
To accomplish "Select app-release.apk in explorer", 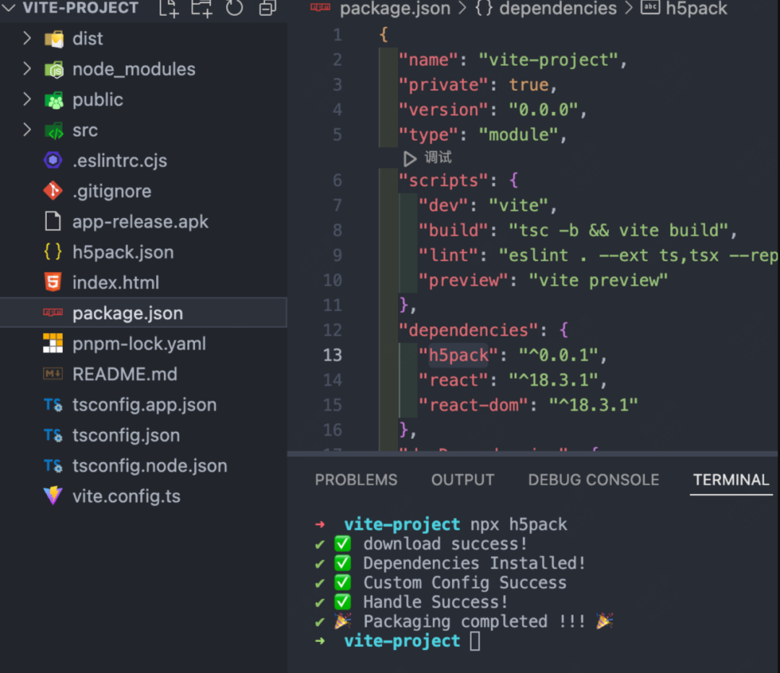I will (140, 222).
